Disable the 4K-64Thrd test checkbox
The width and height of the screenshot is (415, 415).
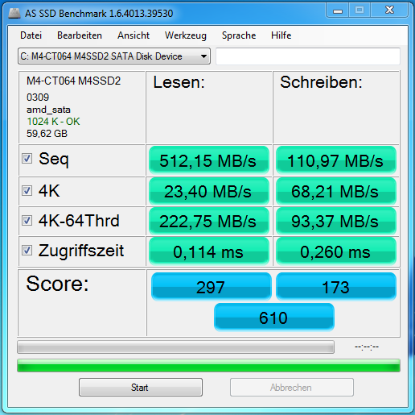pos(27,221)
